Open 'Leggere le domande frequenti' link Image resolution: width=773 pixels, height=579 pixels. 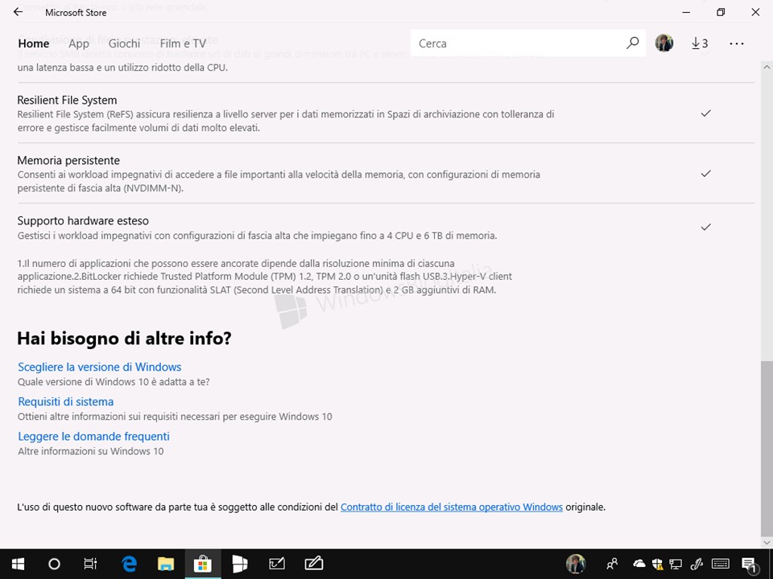(93, 436)
